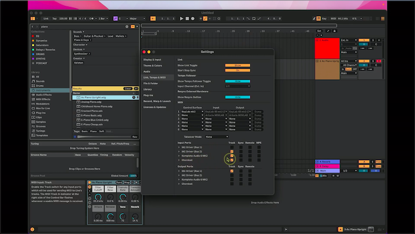Click the info circle icon bottom-left
This screenshot has height=234, width=415.
pos(32,229)
